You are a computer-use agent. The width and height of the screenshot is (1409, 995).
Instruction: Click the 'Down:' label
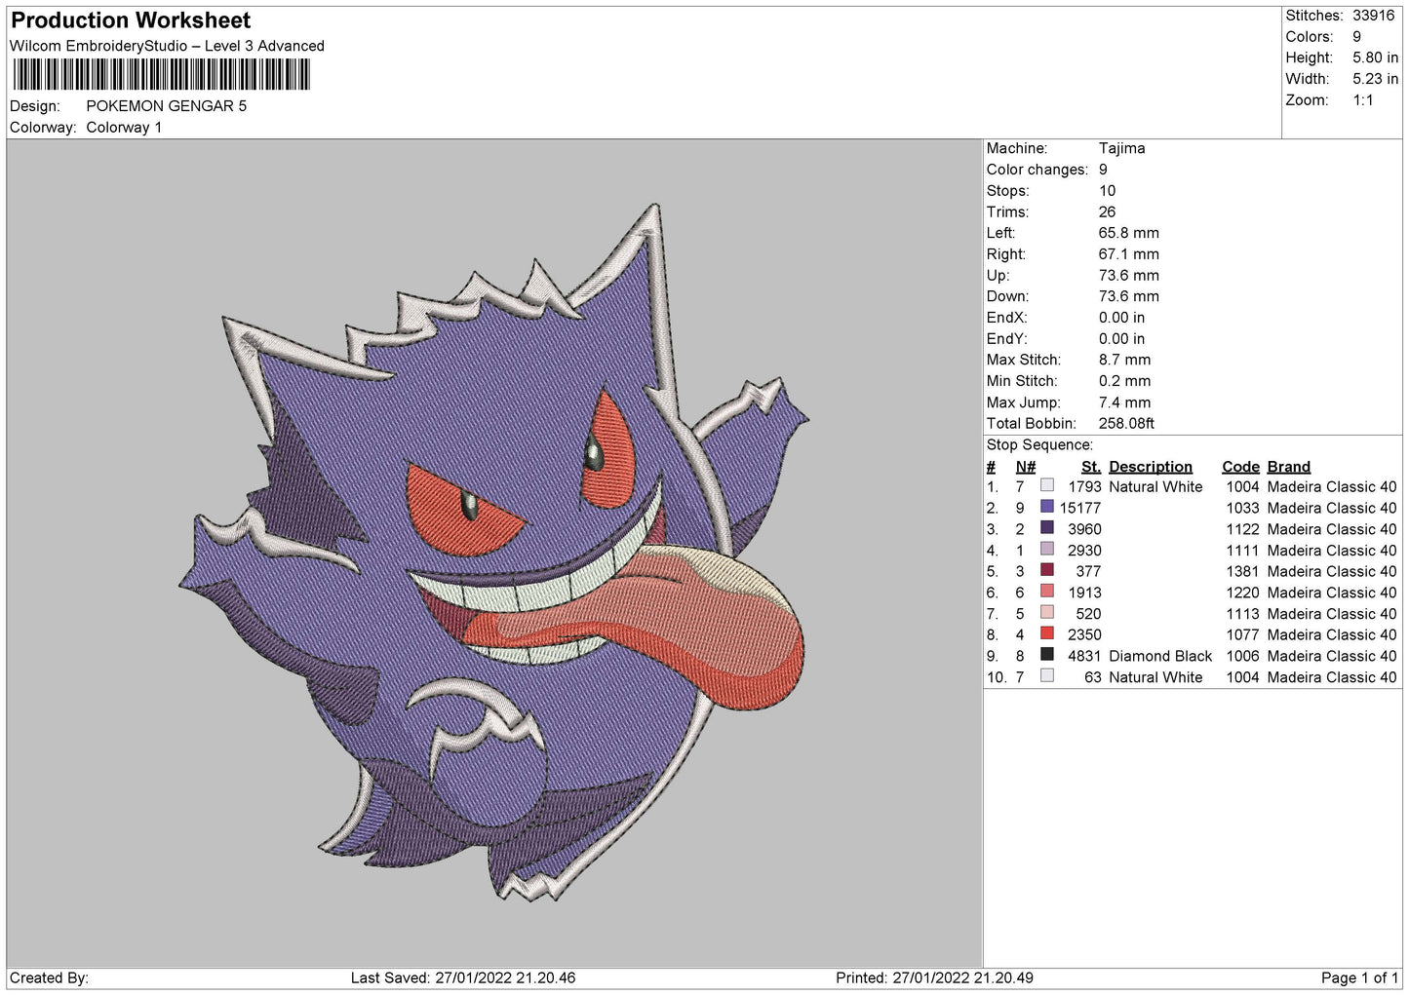click(1006, 296)
